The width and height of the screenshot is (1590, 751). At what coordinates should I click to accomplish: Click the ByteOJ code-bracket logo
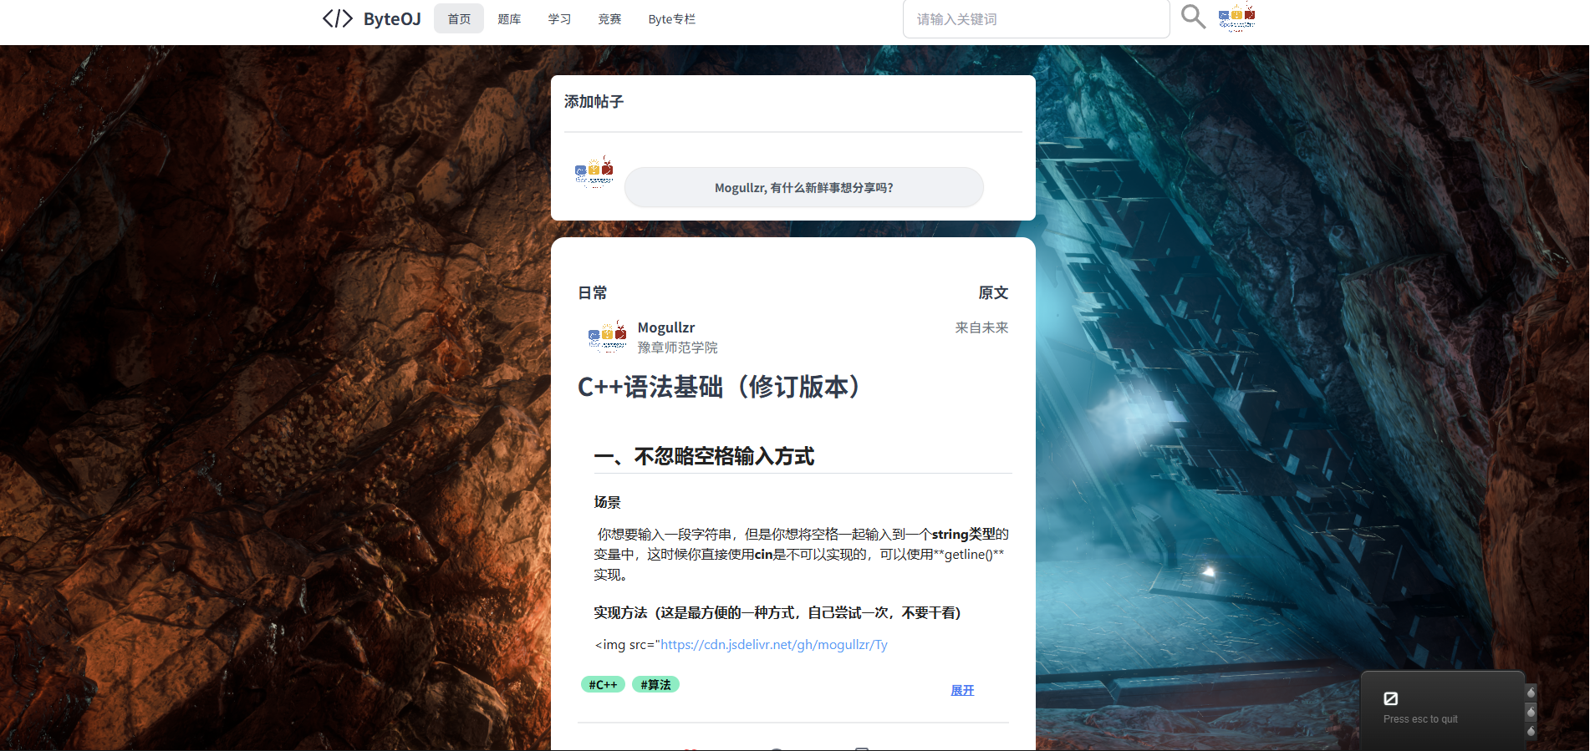(338, 18)
